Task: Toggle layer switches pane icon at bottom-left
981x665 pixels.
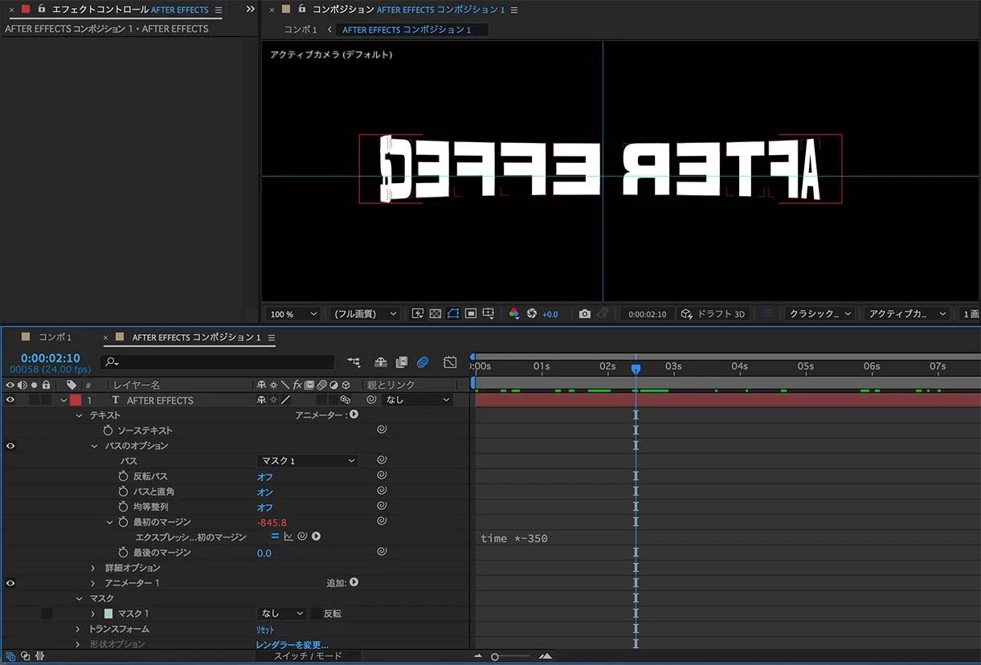Action: 10,656
